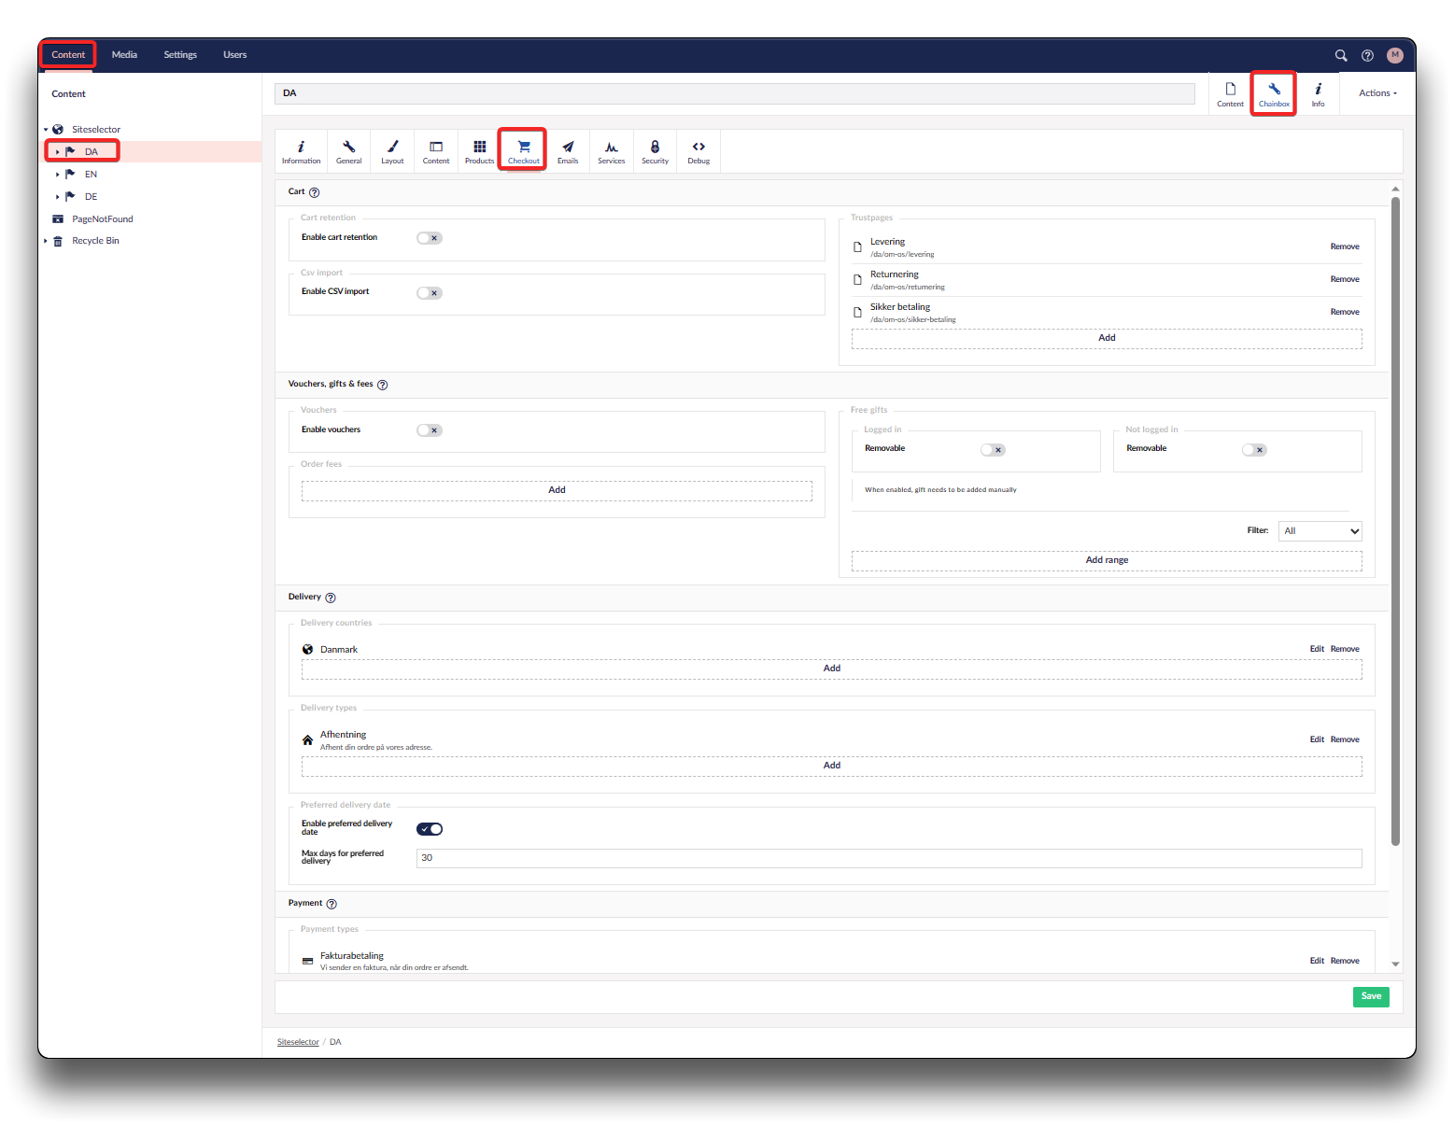The height and width of the screenshot is (1126, 1454).
Task: Open the Actions dropdown menu
Action: (1377, 93)
